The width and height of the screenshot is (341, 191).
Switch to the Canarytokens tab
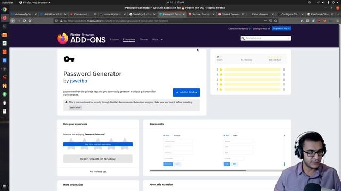coord(260,14)
